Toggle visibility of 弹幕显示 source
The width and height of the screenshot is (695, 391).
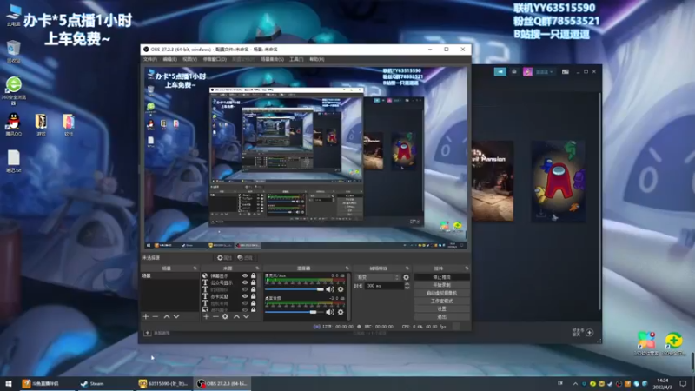[245, 275]
